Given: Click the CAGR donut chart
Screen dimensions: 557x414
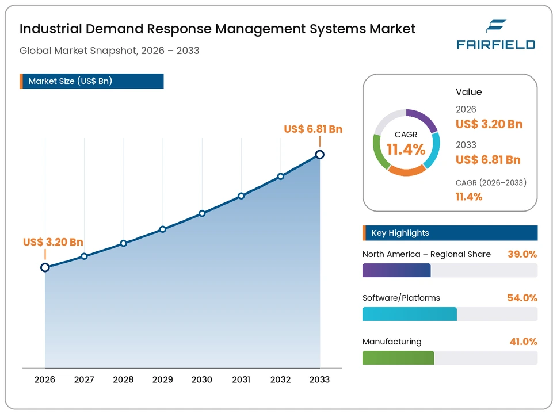Looking at the screenshot, I should click(x=406, y=143).
